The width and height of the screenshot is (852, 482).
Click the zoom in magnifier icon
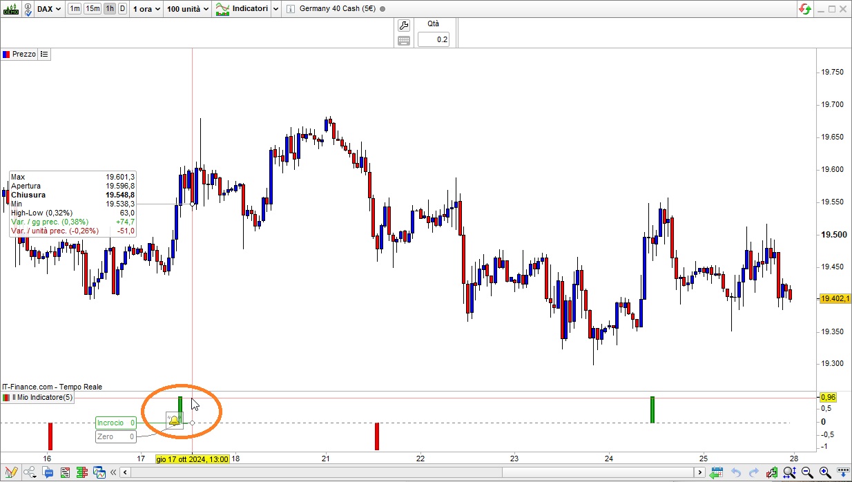click(825, 473)
